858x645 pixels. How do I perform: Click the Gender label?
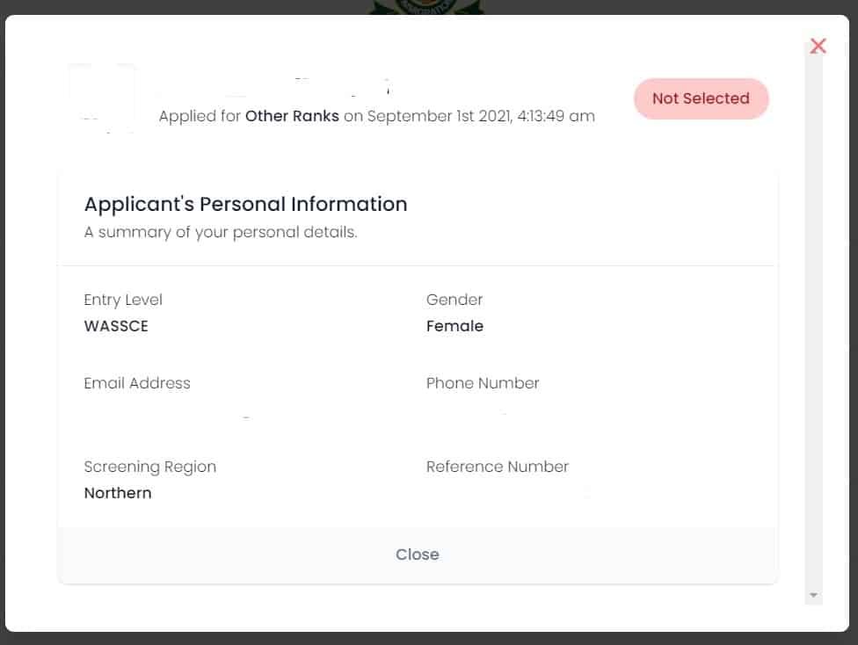point(454,300)
